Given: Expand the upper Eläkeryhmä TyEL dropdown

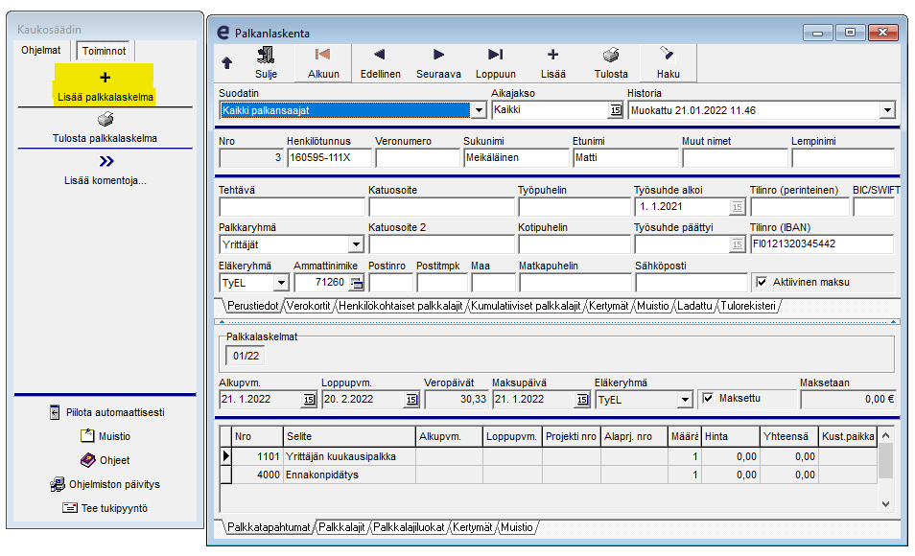Looking at the screenshot, I should point(281,283).
